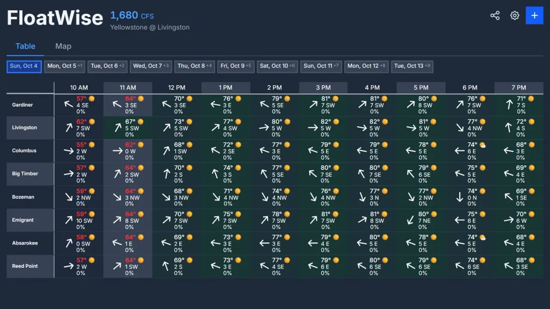Switch to the Map tab

(x=63, y=46)
